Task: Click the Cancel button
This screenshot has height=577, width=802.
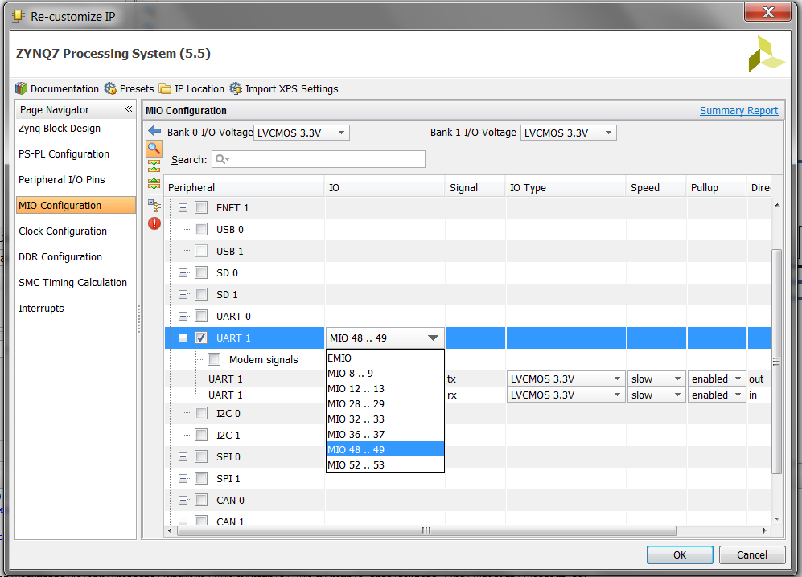Action: tap(752, 554)
